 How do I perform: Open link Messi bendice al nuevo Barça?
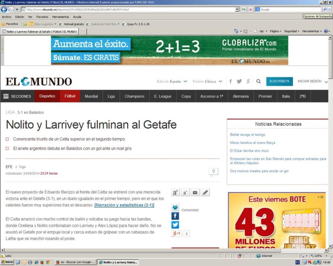[253, 143]
